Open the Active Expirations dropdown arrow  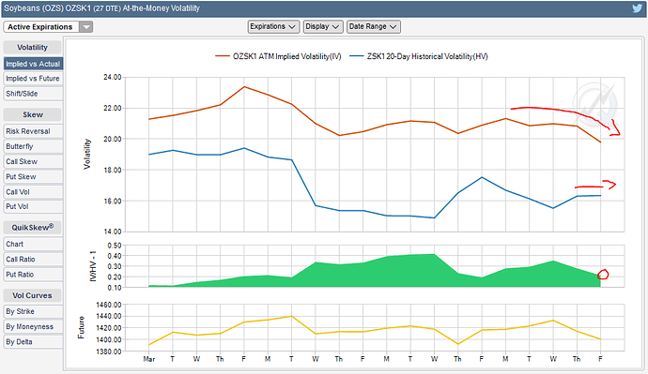pos(86,27)
